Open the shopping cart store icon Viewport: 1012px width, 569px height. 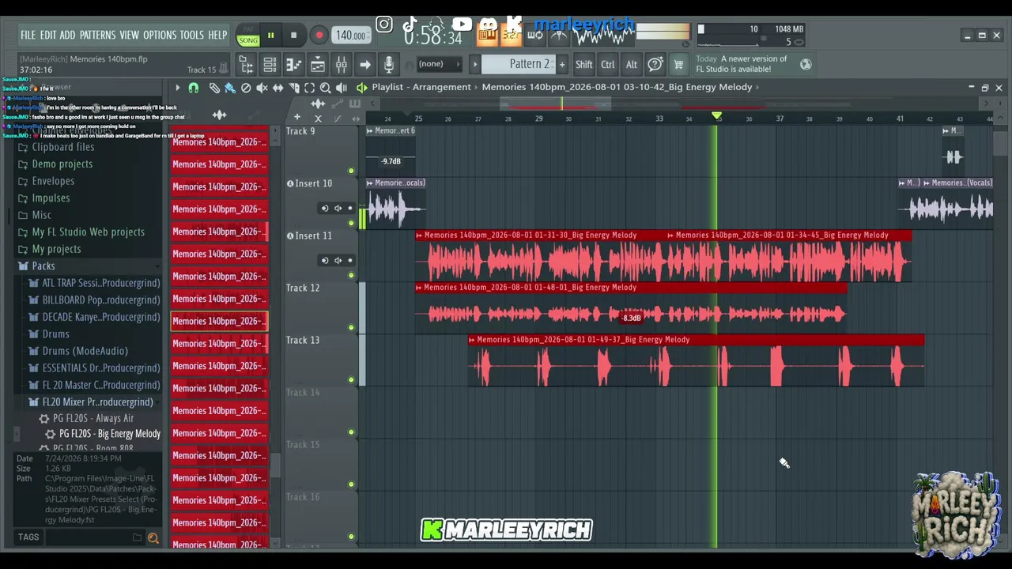click(678, 64)
